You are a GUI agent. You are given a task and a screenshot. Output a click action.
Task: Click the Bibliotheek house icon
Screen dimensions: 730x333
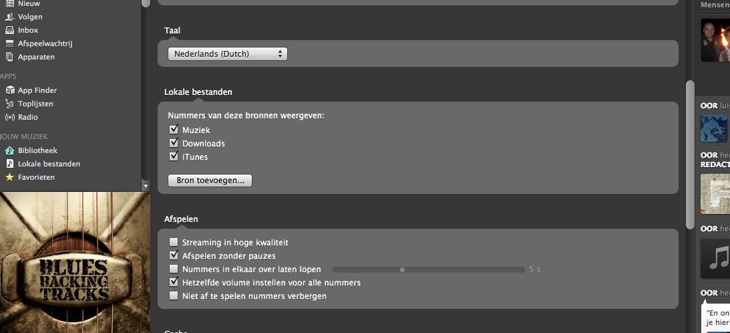pos(10,150)
